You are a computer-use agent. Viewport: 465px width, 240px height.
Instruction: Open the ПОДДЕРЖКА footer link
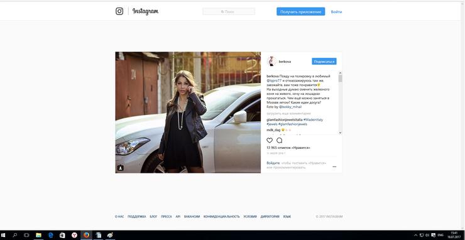pos(137,217)
